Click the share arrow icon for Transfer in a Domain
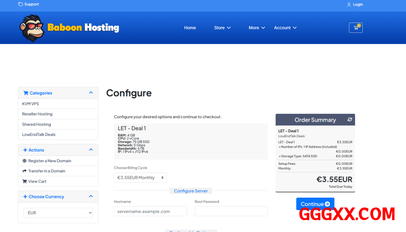The height and width of the screenshot is (232, 406). pyautogui.click(x=25, y=171)
